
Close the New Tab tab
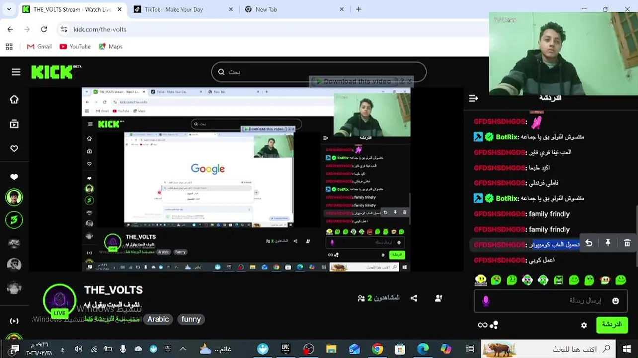point(341,9)
